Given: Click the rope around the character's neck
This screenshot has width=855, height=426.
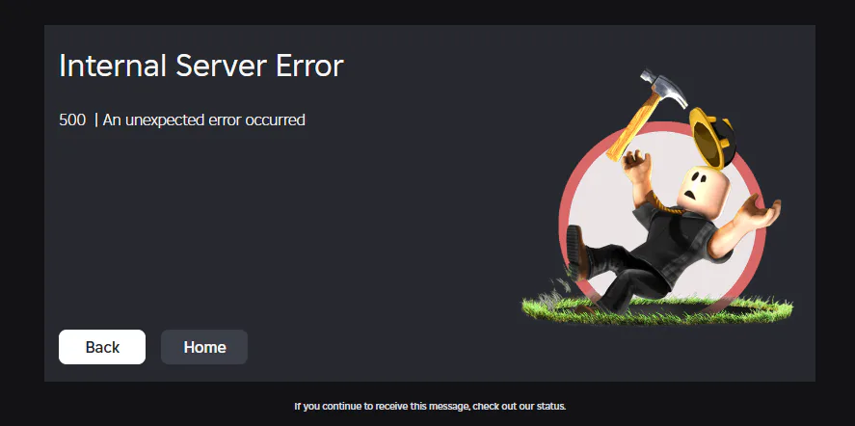Looking at the screenshot, I should (668, 206).
